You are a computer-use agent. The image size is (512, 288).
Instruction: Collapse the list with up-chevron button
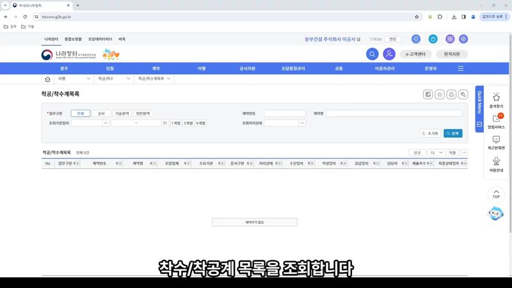(x=465, y=152)
